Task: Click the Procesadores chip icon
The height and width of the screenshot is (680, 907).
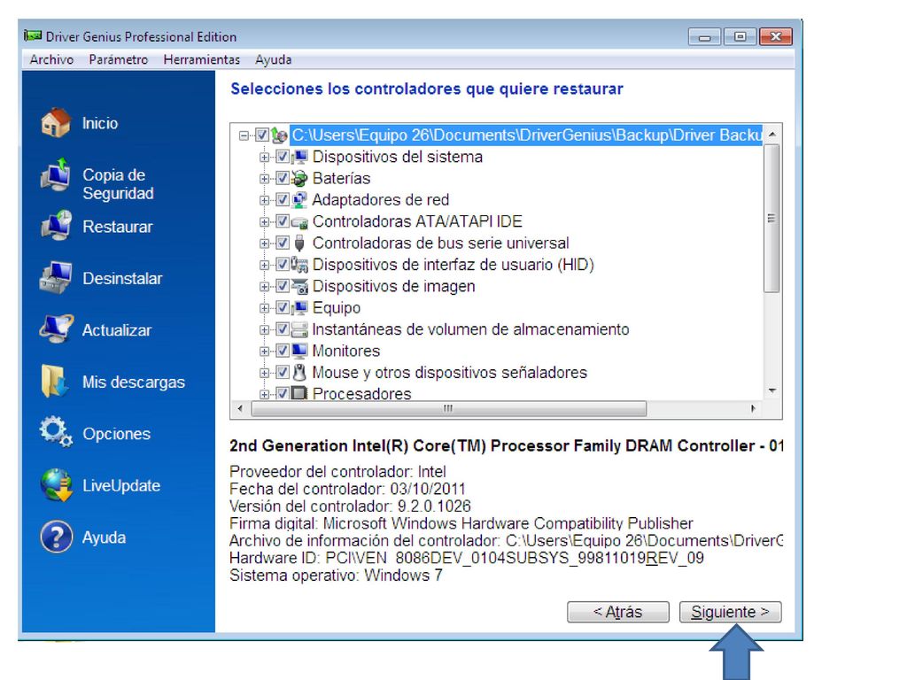Action: (299, 394)
